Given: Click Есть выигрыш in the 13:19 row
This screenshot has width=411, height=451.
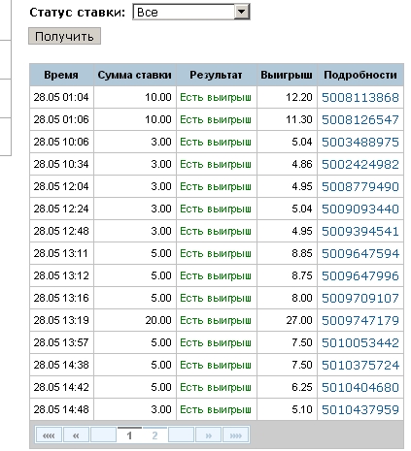Looking at the screenshot, I should [x=216, y=320].
